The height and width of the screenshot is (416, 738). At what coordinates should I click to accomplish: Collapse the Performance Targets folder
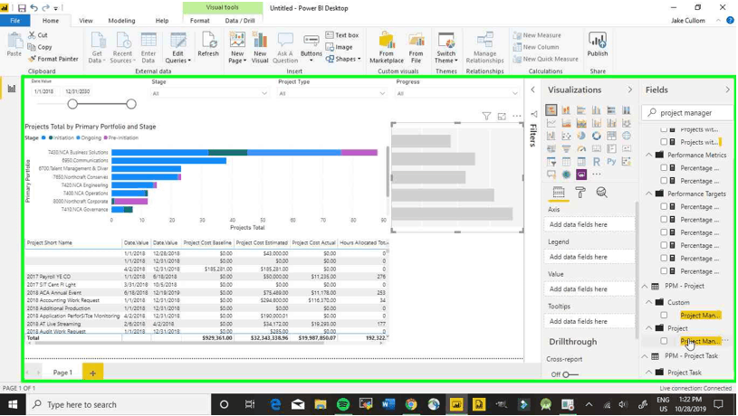click(649, 194)
